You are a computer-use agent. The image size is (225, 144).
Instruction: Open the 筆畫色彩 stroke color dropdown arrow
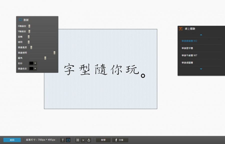35,68
